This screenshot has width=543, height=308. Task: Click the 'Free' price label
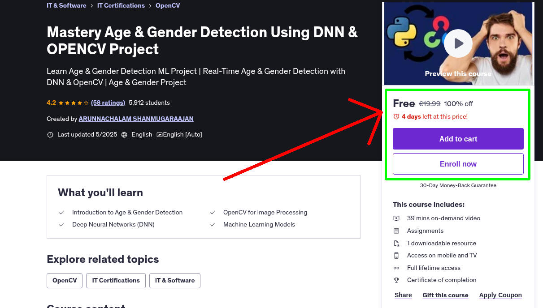tap(404, 103)
